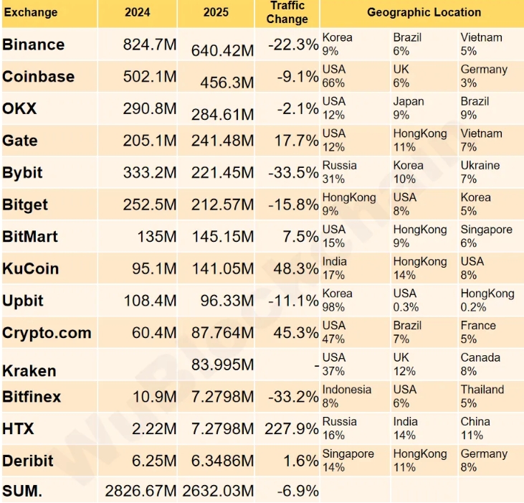The image size is (524, 503).
Task: Select the Traffic Change column header
Action: point(287,13)
